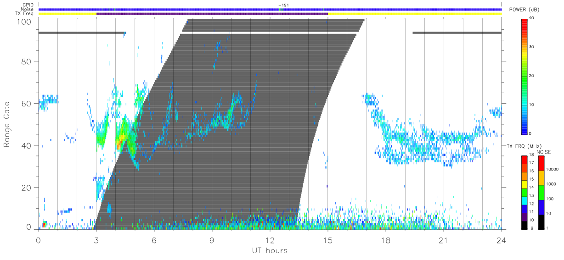Select the 0 tick on POWER color bar
Screen dimensions: 564x260
click(530, 133)
